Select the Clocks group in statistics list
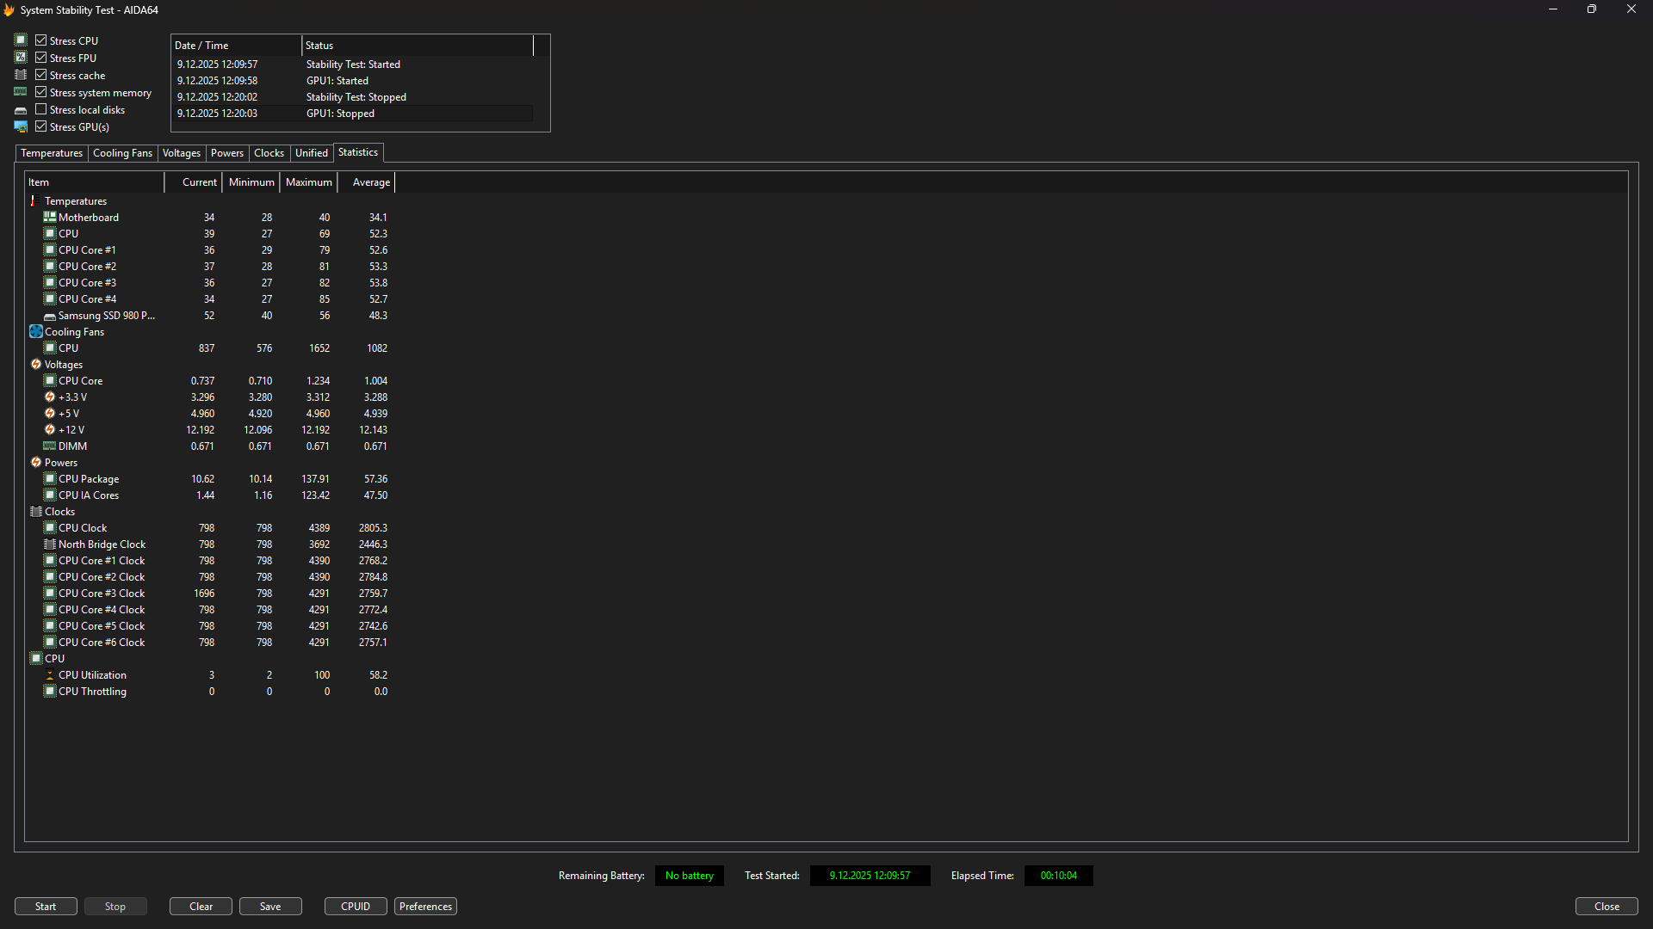 [59, 512]
